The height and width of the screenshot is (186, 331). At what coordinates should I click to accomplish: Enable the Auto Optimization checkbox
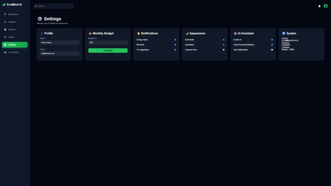tap(272, 50)
